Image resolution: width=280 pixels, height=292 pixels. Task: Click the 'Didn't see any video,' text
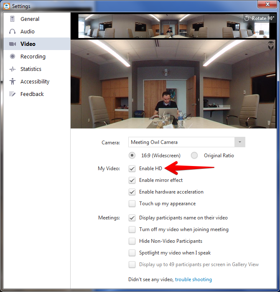pyautogui.click(x=151, y=279)
